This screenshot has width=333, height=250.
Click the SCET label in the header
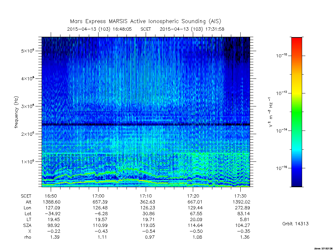point(146,29)
